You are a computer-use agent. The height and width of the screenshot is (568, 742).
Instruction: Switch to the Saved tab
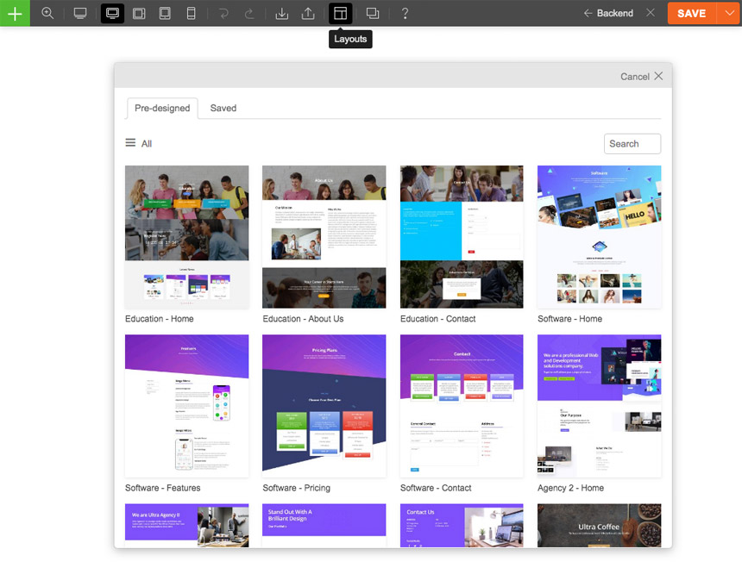point(223,109)
